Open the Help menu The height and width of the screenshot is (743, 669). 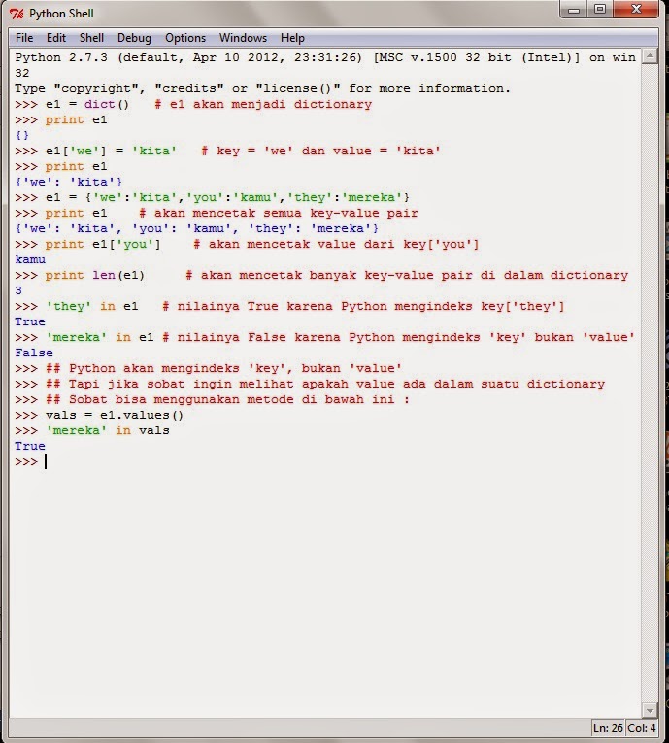(292, 38)
